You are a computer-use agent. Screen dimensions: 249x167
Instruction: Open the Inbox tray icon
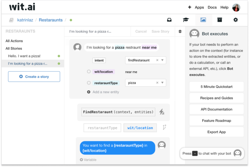click(169, 20)
